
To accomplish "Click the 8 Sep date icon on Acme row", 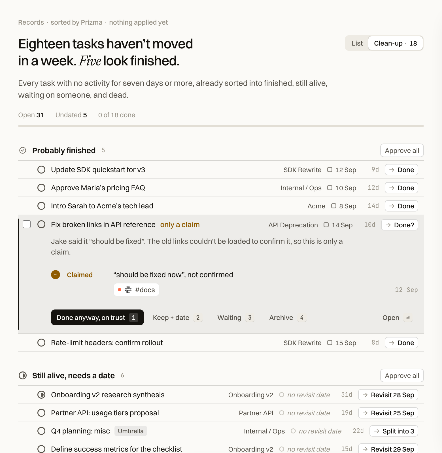I will [x=334, y=206].
